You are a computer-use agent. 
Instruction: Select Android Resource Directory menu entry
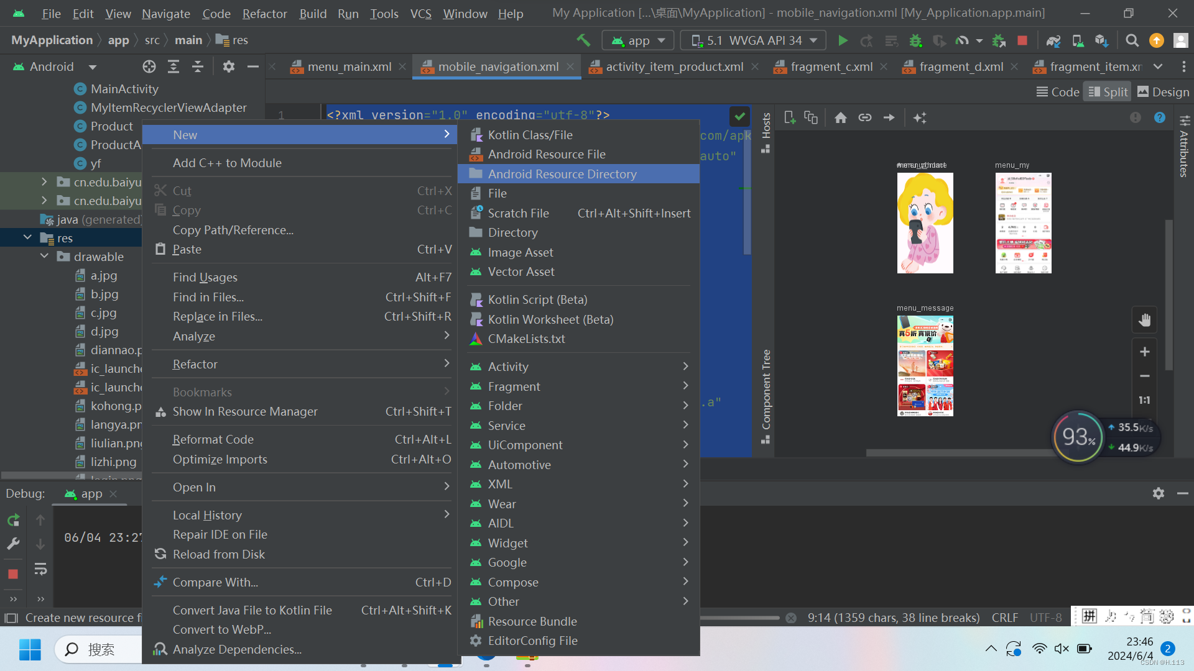(x=562, y=174)
